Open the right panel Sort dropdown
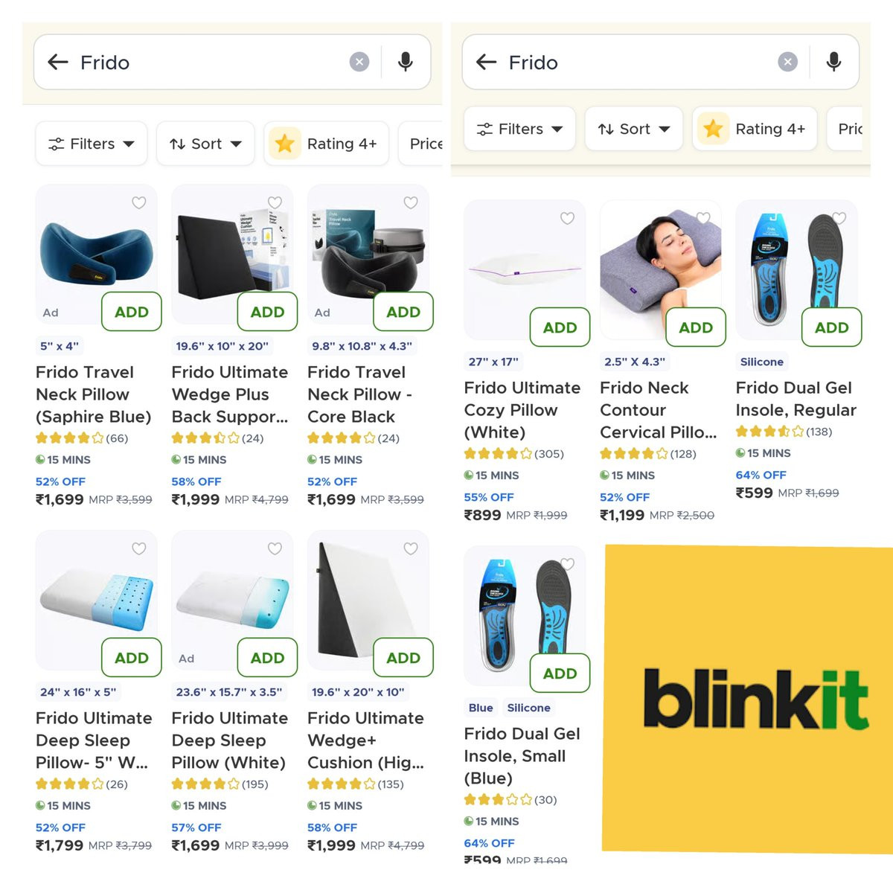 (634, 129)
